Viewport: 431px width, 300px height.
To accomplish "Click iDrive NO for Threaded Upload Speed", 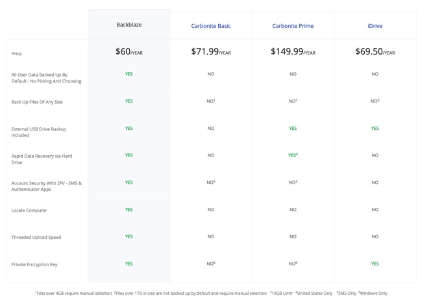I will tap(375, 236).
